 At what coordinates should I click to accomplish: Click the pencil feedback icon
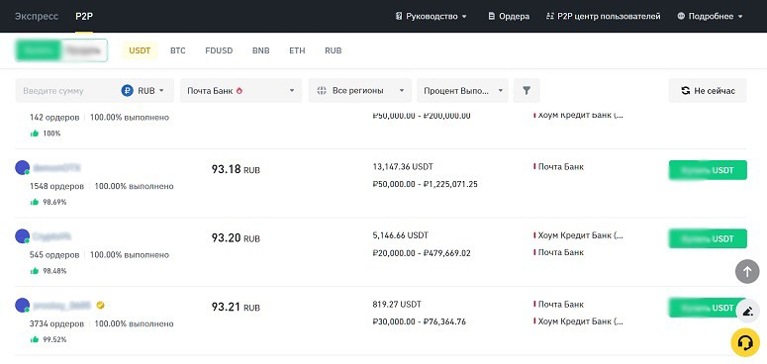[747, 312]
